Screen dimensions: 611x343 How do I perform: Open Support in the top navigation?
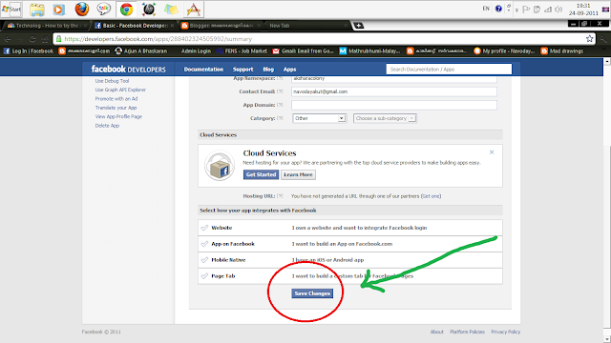click(x=243, y=70)
